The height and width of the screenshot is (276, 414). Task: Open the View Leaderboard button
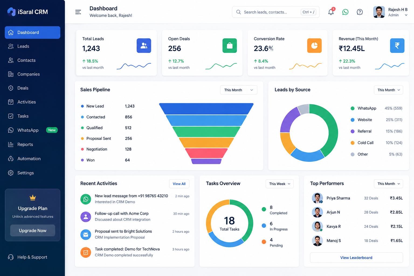[x=356, y=258]
